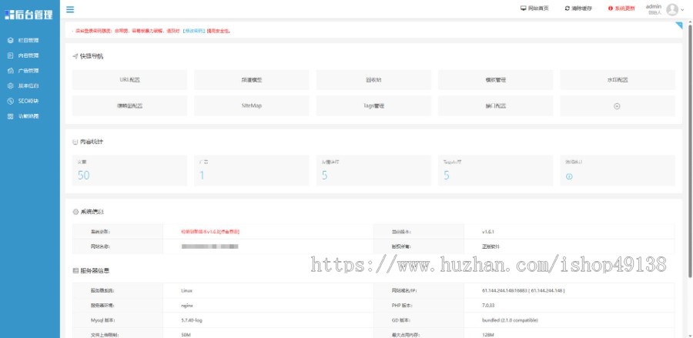Toggle the hamburger sidebar collapse icon
Viewport: 693px width, 338px height.
pyautogui.click(x=70, y=9)
